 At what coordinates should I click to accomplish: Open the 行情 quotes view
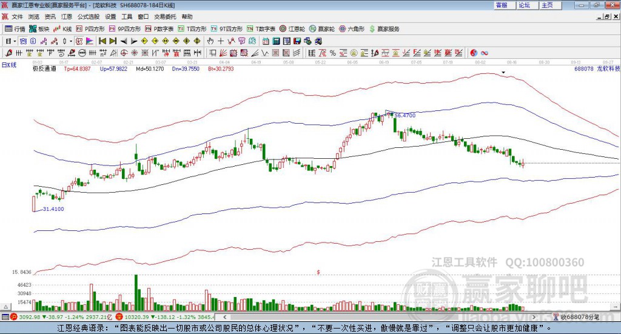tap(15, 29)
